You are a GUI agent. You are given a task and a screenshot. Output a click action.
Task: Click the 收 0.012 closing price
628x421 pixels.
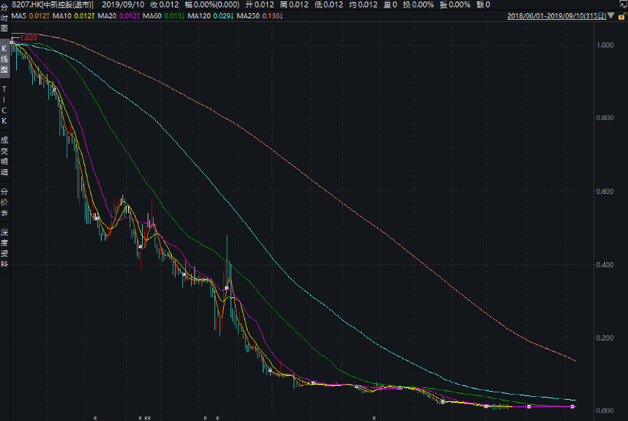165,5
